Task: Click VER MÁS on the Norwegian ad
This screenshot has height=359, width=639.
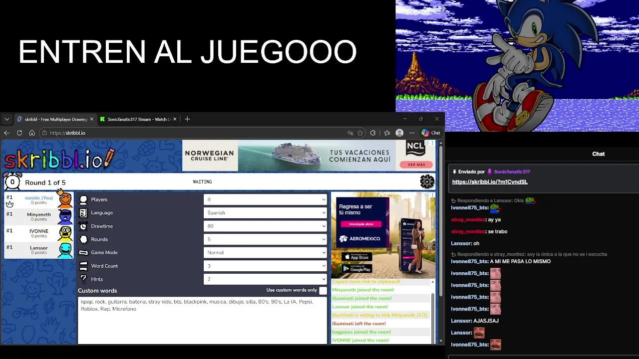Action: (x=416, y=165)
